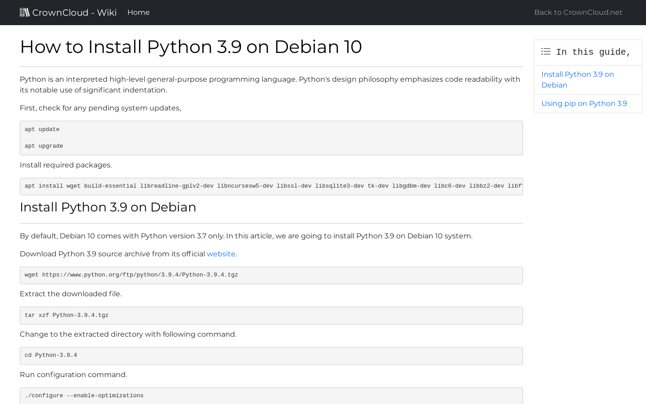
Task: Select the paragraph about Debian 10 Python version
Action: click(x=246, y=236)
